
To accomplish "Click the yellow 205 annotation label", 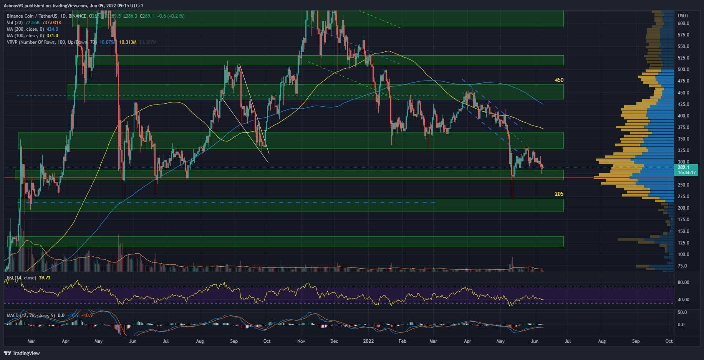I will coord(559,194).
